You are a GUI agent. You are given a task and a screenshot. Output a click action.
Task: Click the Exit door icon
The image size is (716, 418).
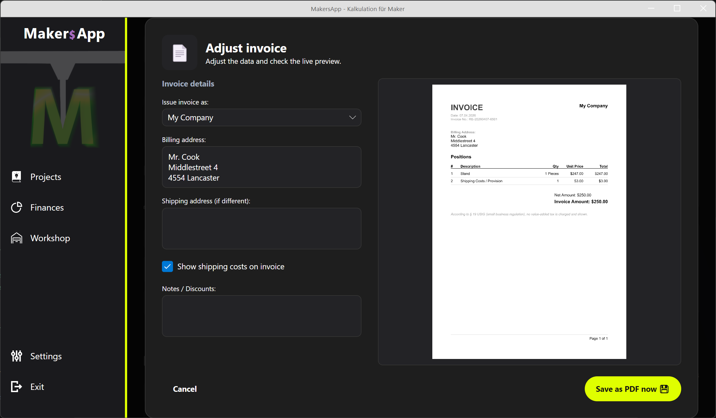[16, 387]
